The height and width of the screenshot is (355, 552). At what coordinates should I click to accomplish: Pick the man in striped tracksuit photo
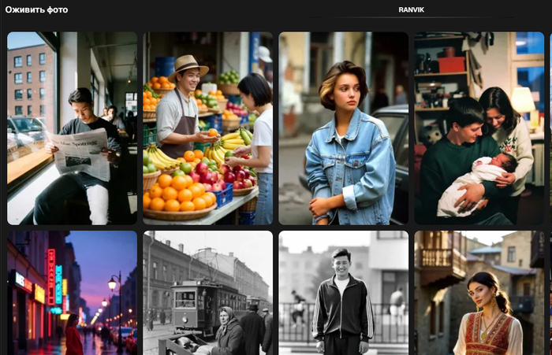344,293
